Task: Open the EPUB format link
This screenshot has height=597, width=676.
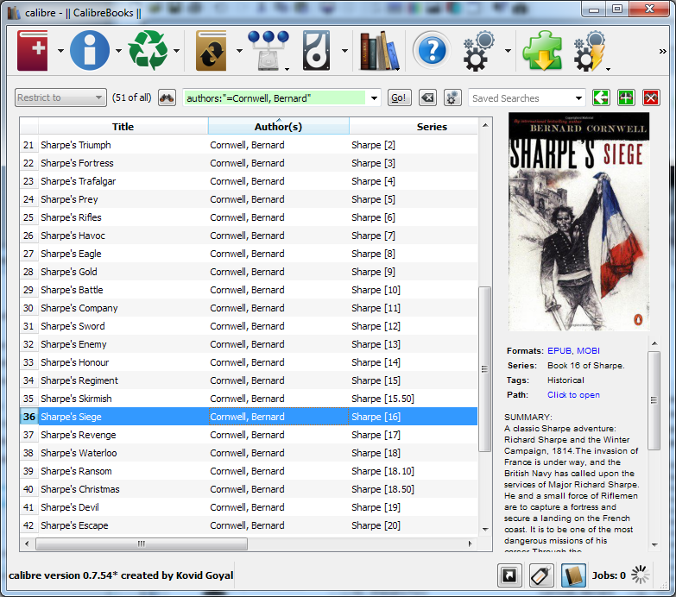Action: tap(559, 350)
